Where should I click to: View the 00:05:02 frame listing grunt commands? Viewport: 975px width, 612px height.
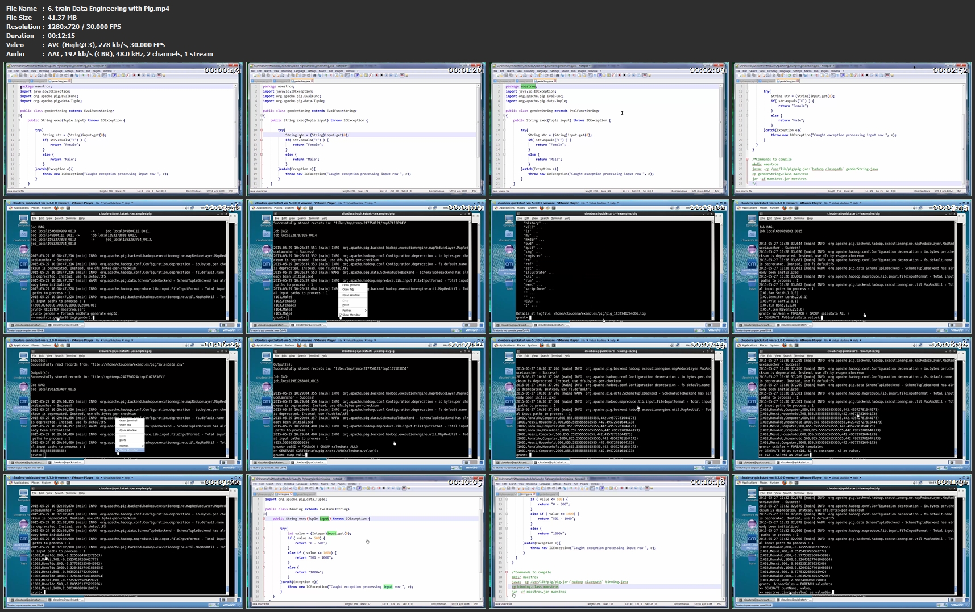(609, 266)
